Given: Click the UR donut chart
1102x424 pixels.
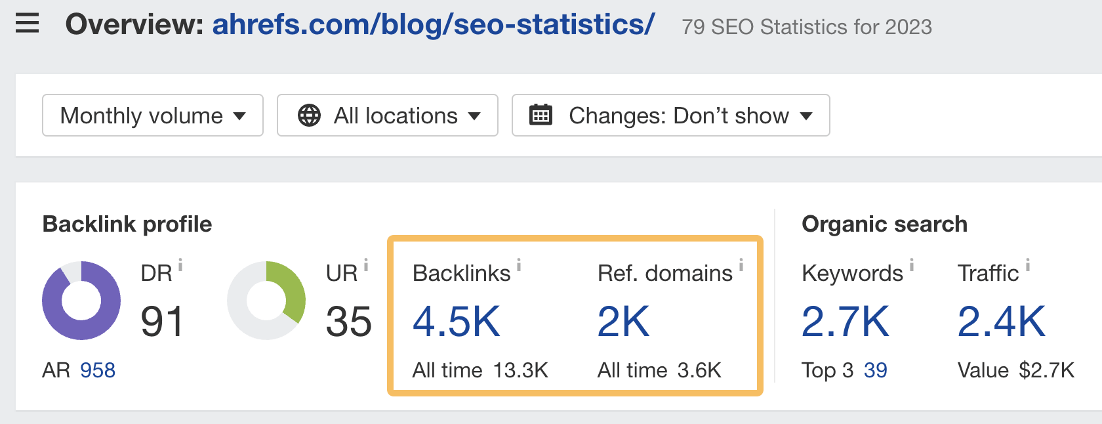Looking at the screenshot, I should click(x=266, y=301).
